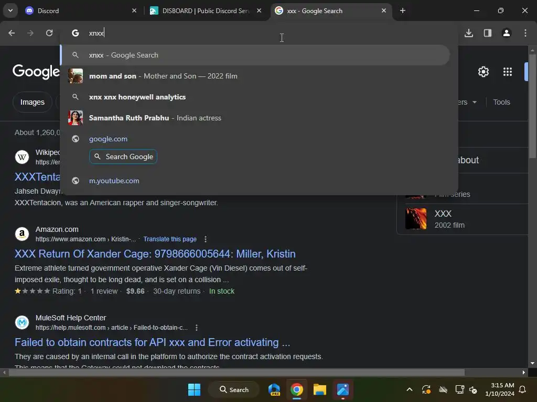The image size is (537, 402).
Task: Click the OneDrive cloud tray icon
Action: pos(443,389)
